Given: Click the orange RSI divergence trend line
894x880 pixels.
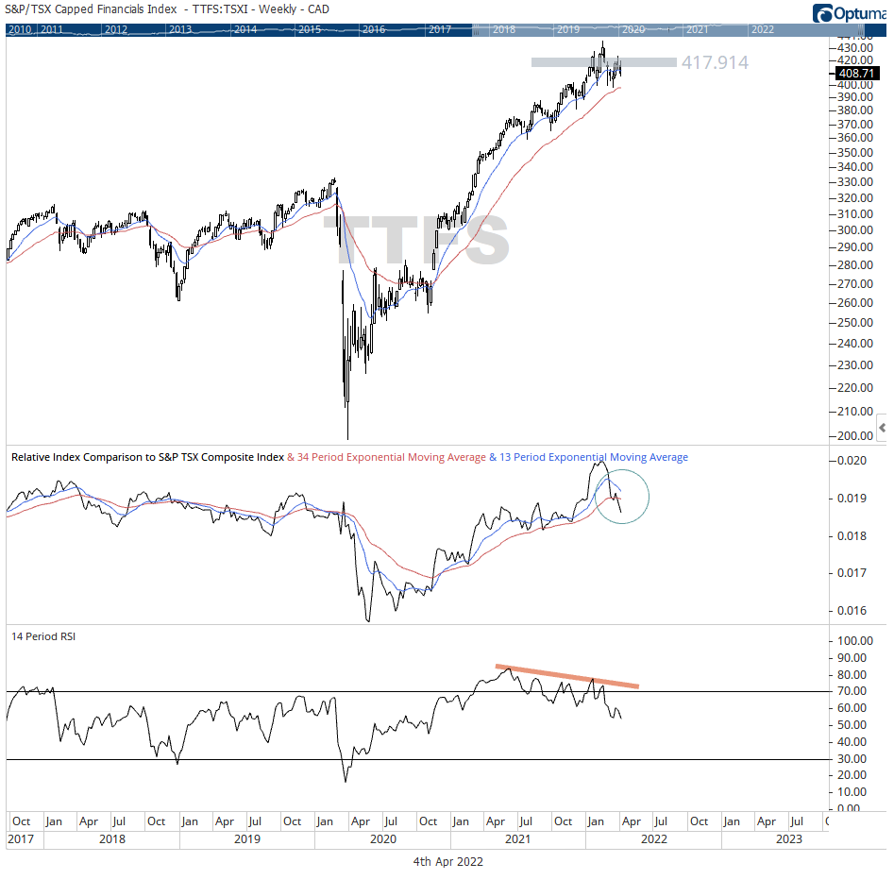Looking at the screenshot, I should tap(566, 676).
